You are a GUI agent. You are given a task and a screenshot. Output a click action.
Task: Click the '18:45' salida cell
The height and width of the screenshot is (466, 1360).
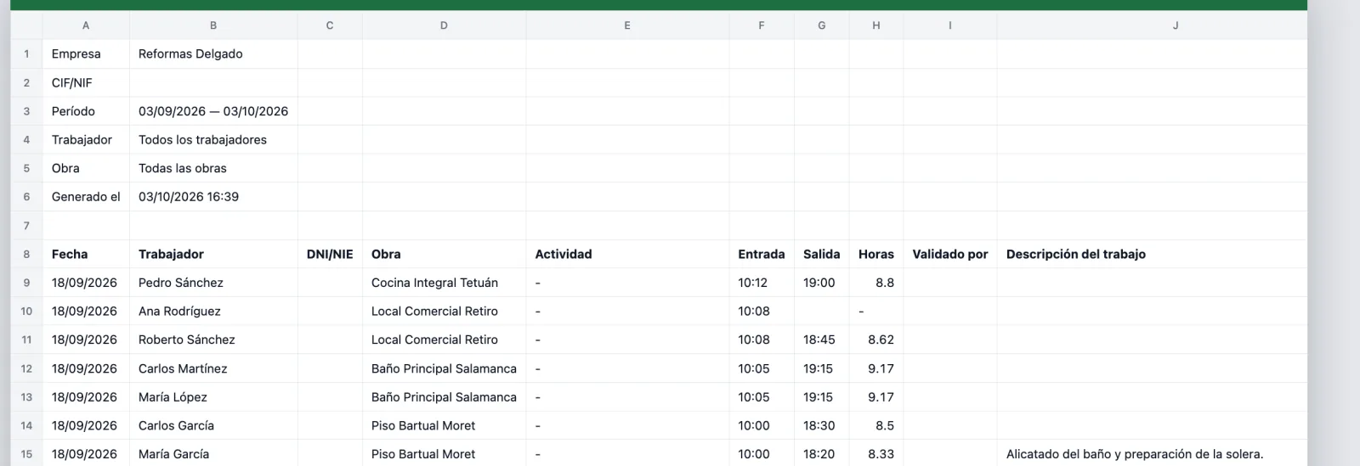(821, 340)
